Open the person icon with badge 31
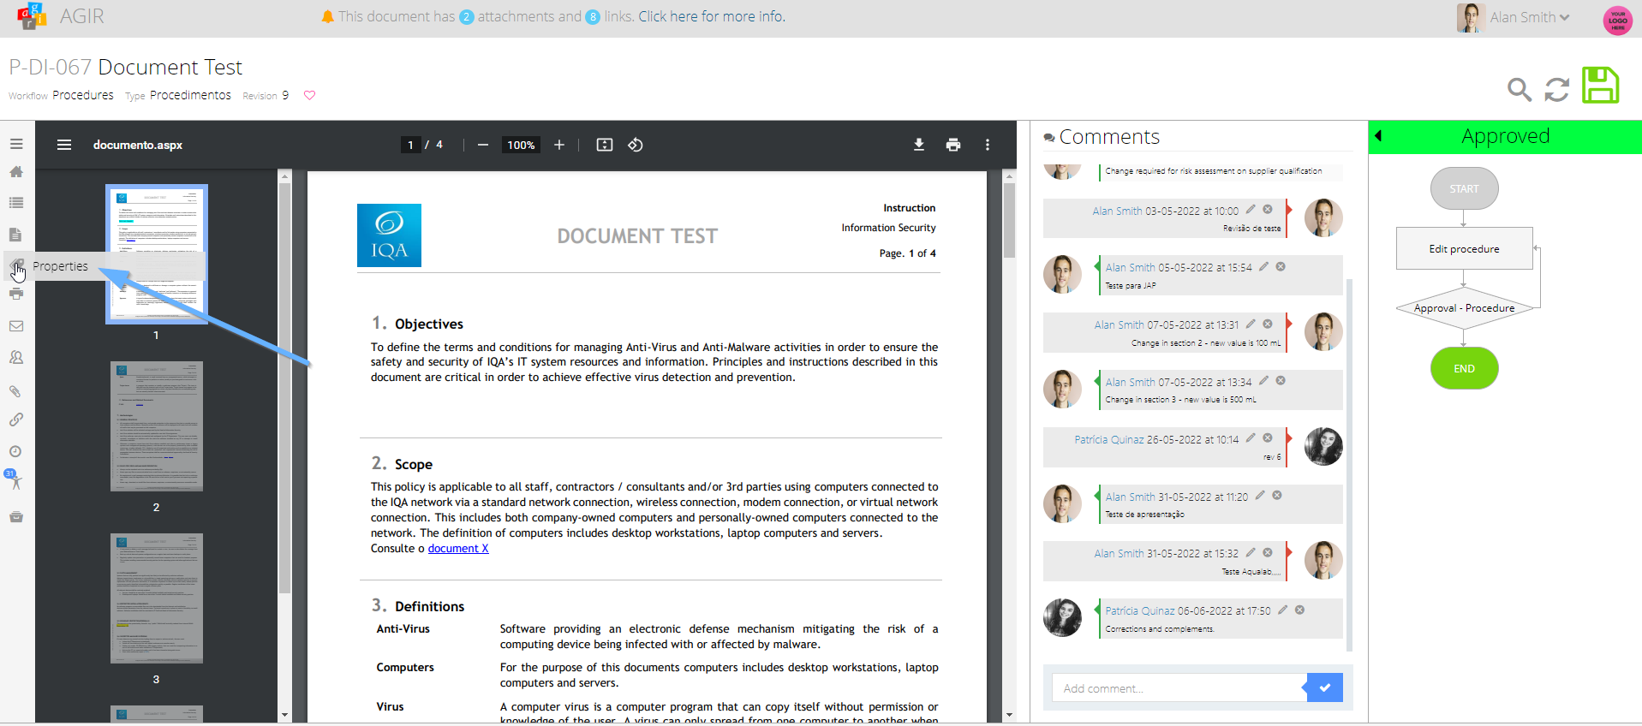Image resolution: width=1642 pixels, height=726 pixels. (15, 480)
